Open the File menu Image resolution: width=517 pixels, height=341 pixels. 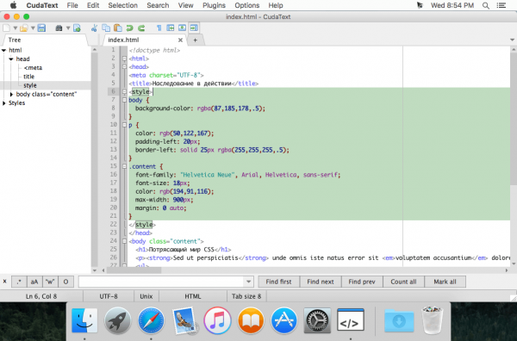[x=72, y=5]
